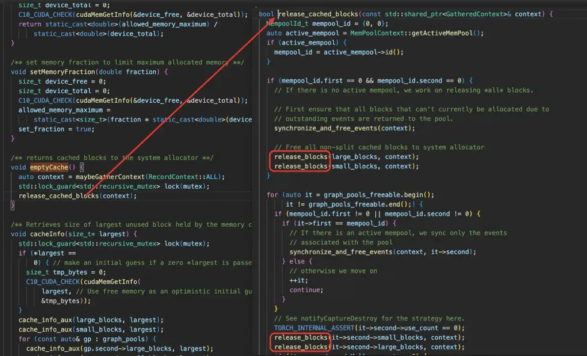Click the line 'static_cast<size_t>(fraction * static_cast<double>(device'
Image resolution: width=587 pixels, height=356 pixels.
click(x=143, y=120)
